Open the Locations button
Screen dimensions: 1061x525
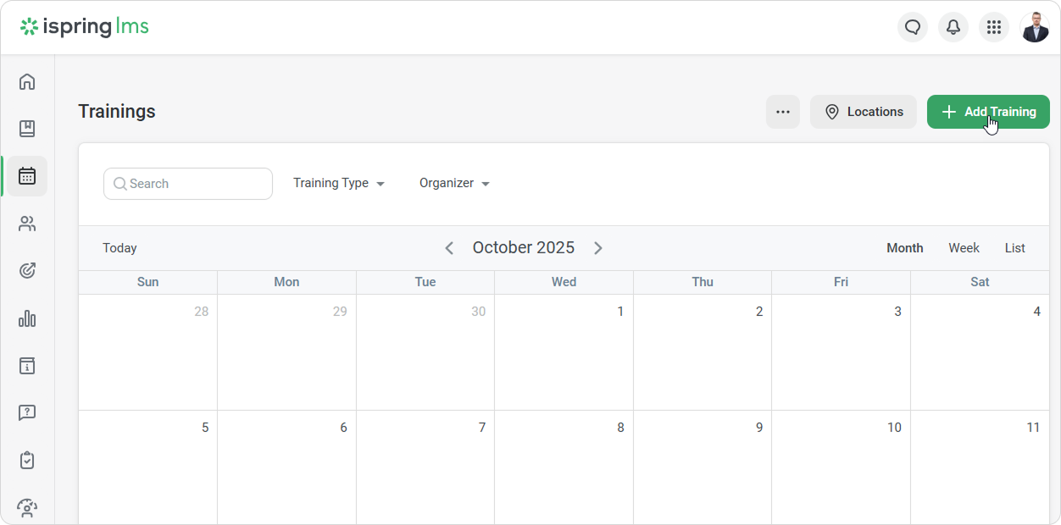pos(863,112)
